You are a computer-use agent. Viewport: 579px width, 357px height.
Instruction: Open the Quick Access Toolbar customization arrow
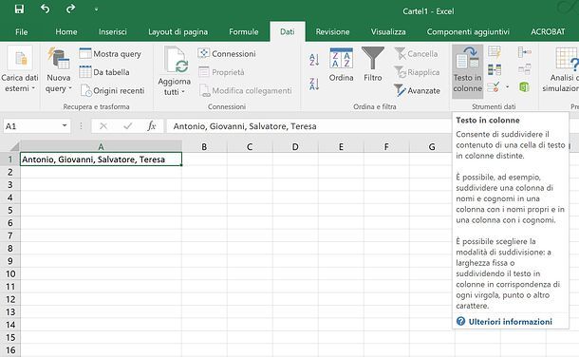(96, 9)
